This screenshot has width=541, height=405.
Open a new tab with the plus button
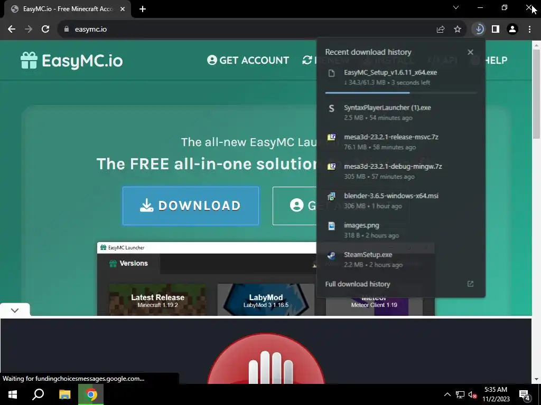pos(143,9)
